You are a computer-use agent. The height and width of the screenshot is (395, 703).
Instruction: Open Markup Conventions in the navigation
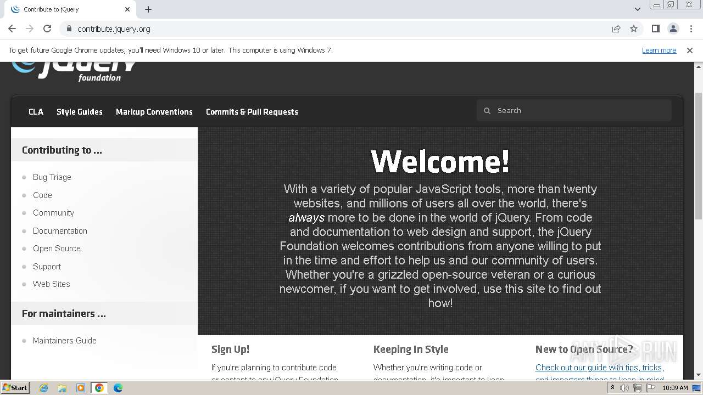click(154, 111)
